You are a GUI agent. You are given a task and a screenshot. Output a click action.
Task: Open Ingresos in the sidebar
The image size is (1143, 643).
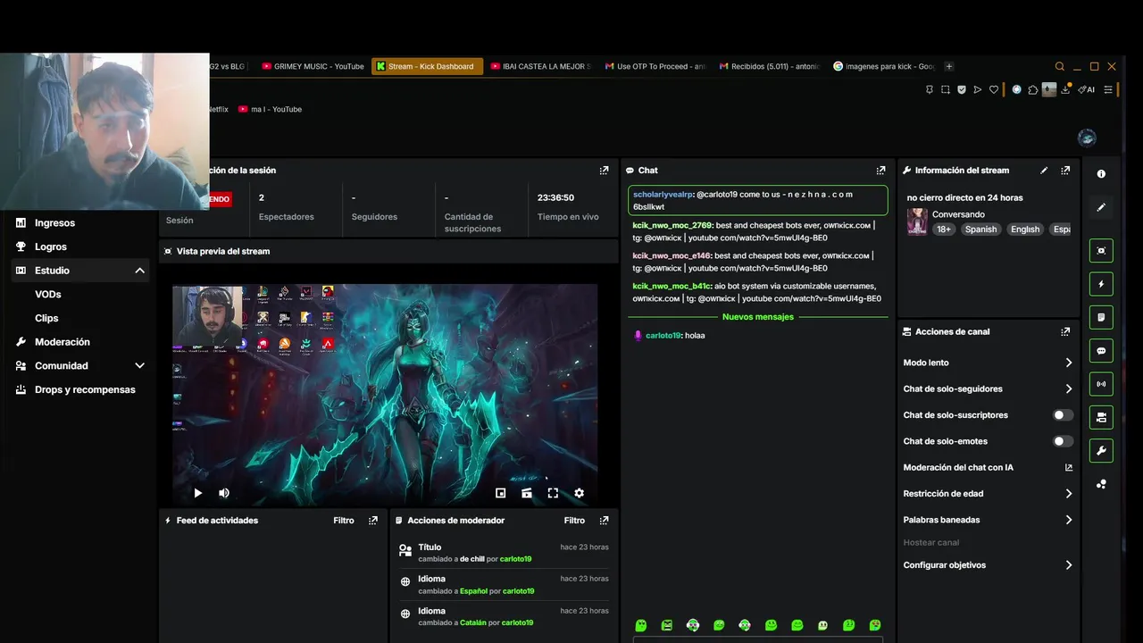tap(54, 222)
